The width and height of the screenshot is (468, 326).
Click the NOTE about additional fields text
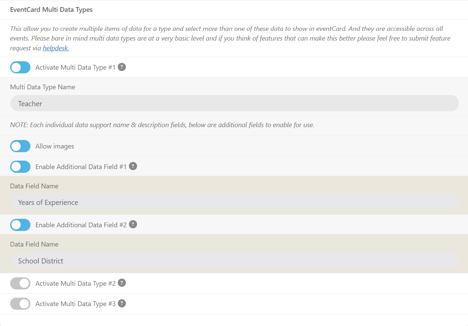(x=162, y=125)
